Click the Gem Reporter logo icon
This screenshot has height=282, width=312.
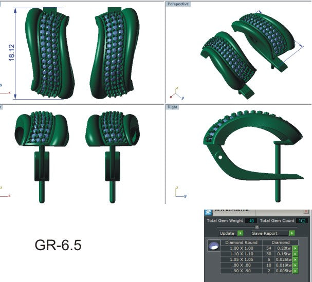[209, 211]
